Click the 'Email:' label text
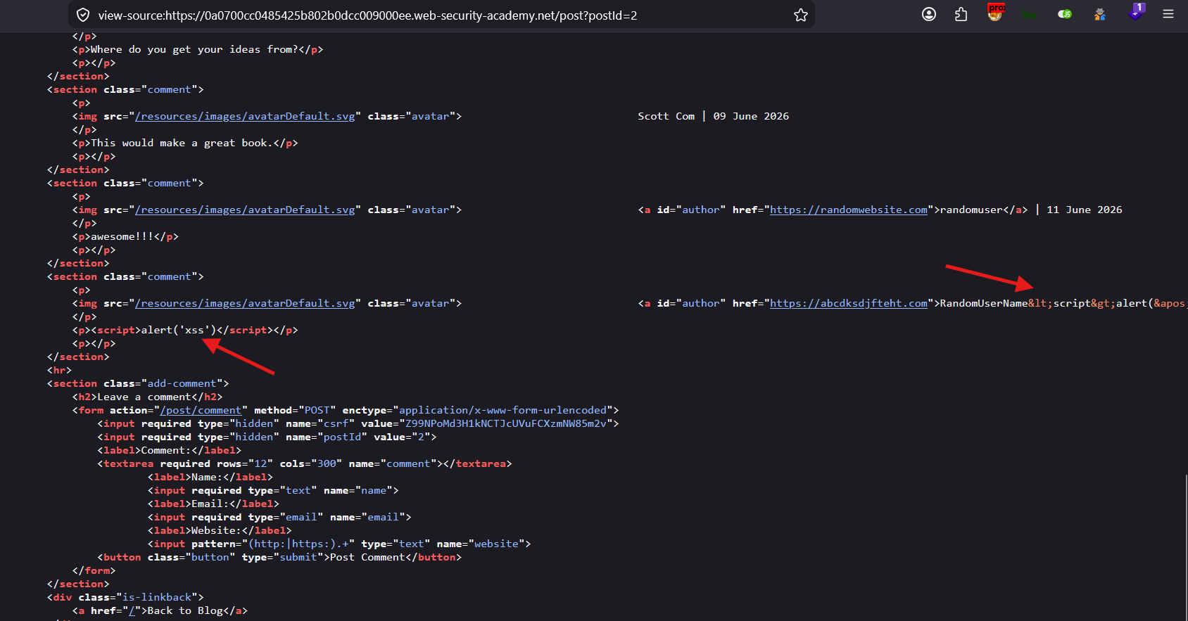Screen dimensions: 1188x621 (x=210, y=504)
